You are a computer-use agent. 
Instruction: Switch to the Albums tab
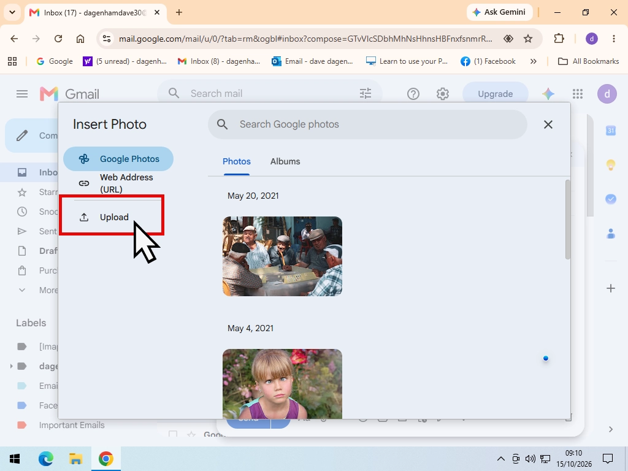point(285,161)
